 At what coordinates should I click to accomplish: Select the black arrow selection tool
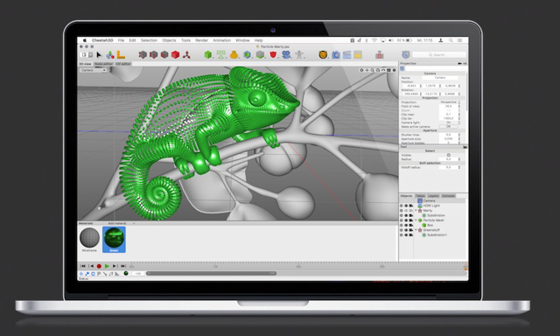(x=99, y=54)
